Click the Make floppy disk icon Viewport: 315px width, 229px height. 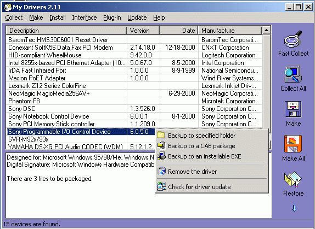pyautogui.click(x=293, y=109)
